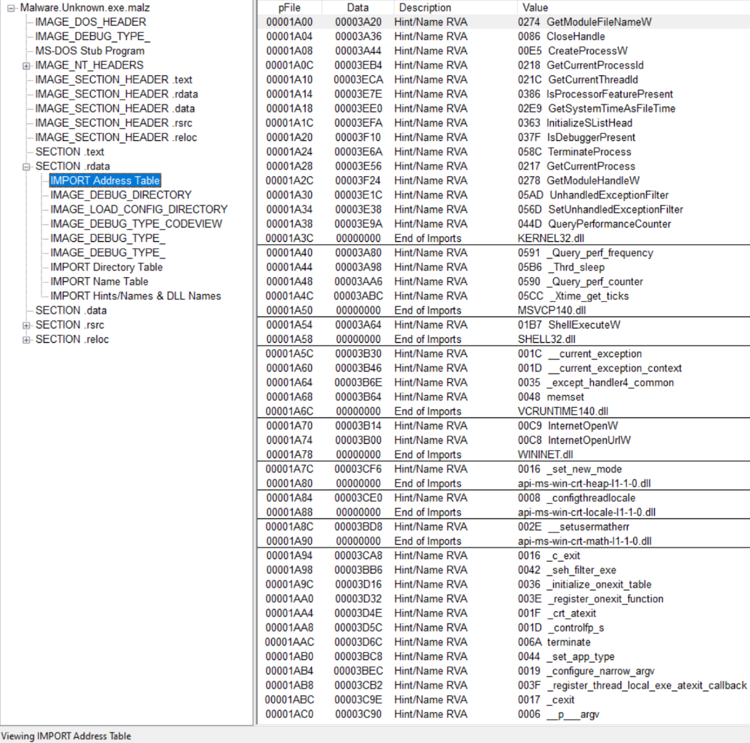The image size is (750, 743).
Task: Open IMPORT Hints/Names & DLL Names
Action: tap(135, 296)
